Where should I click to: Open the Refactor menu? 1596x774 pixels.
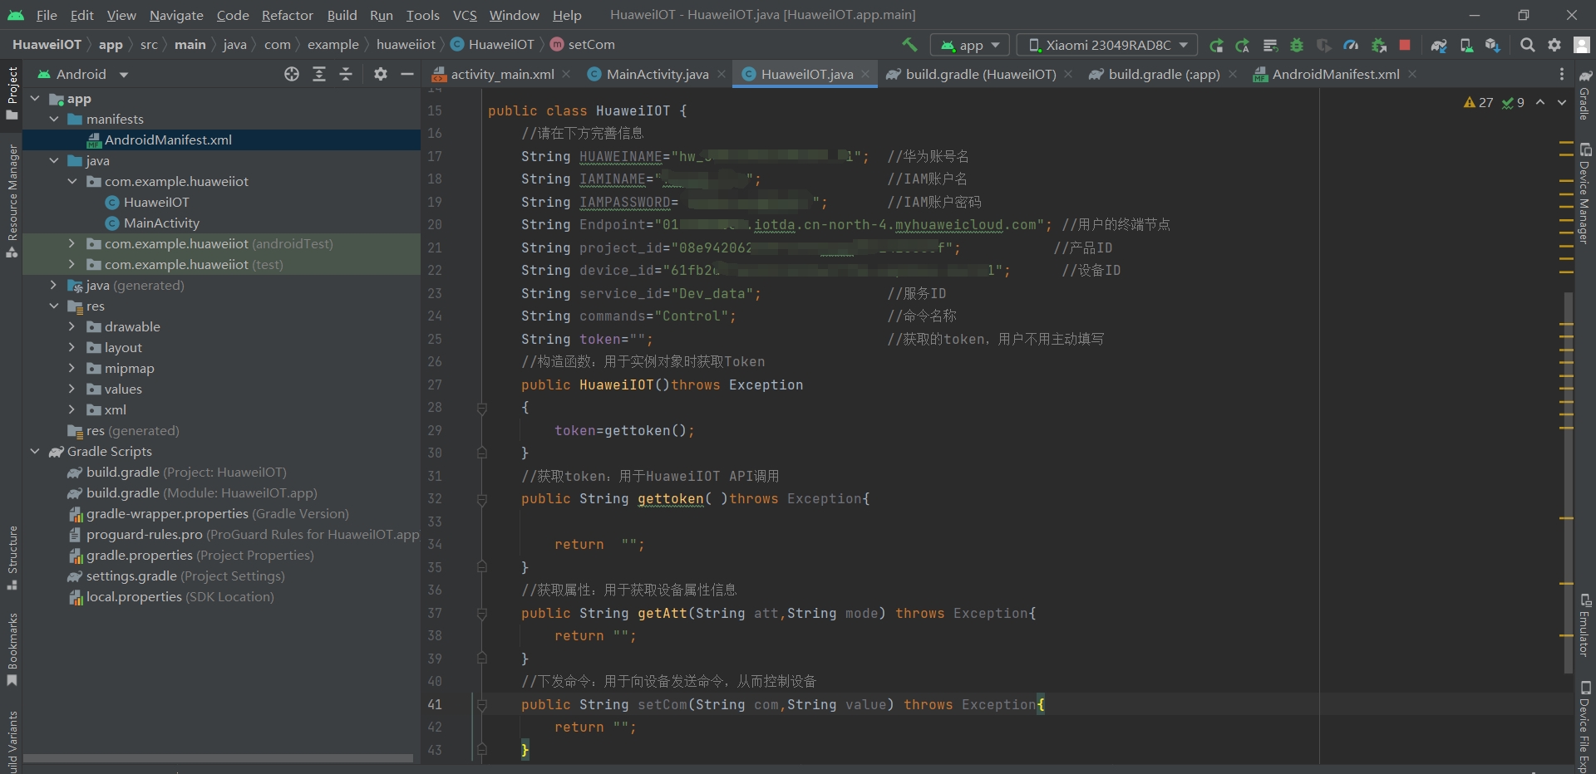click(287, 15)
